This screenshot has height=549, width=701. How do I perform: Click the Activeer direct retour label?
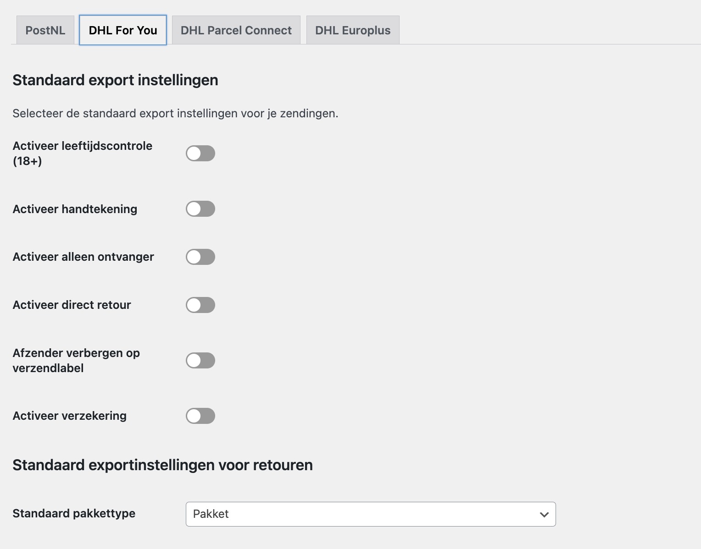pos(72,305)
